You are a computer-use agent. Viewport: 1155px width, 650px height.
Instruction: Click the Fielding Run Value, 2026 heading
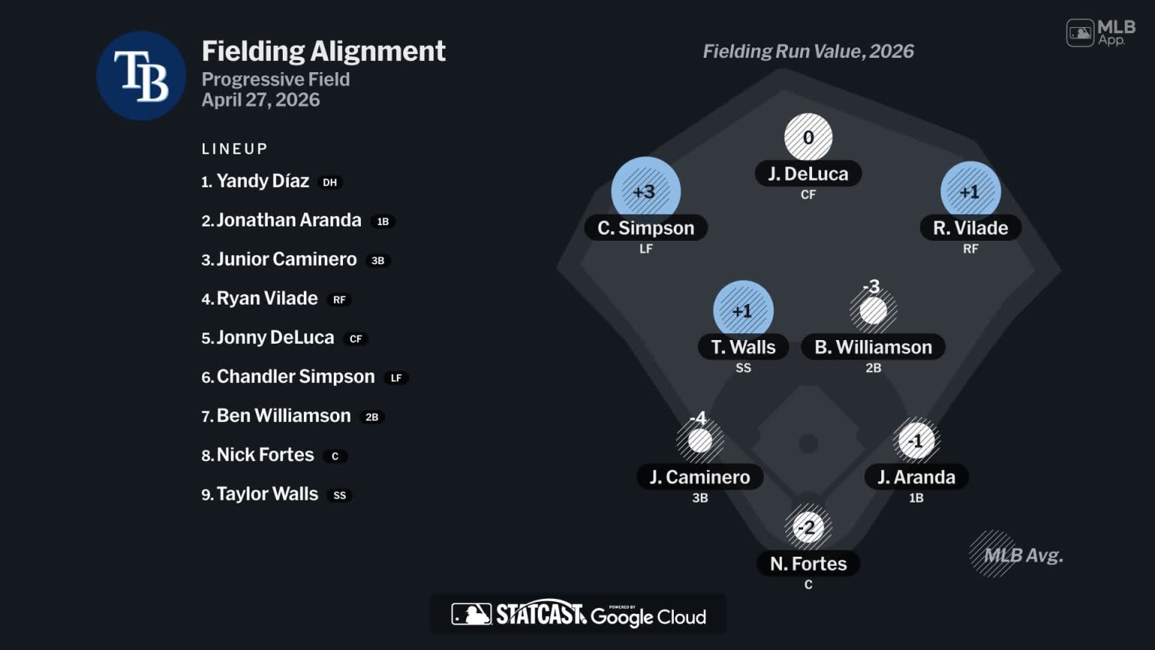[x=808, y=51]
